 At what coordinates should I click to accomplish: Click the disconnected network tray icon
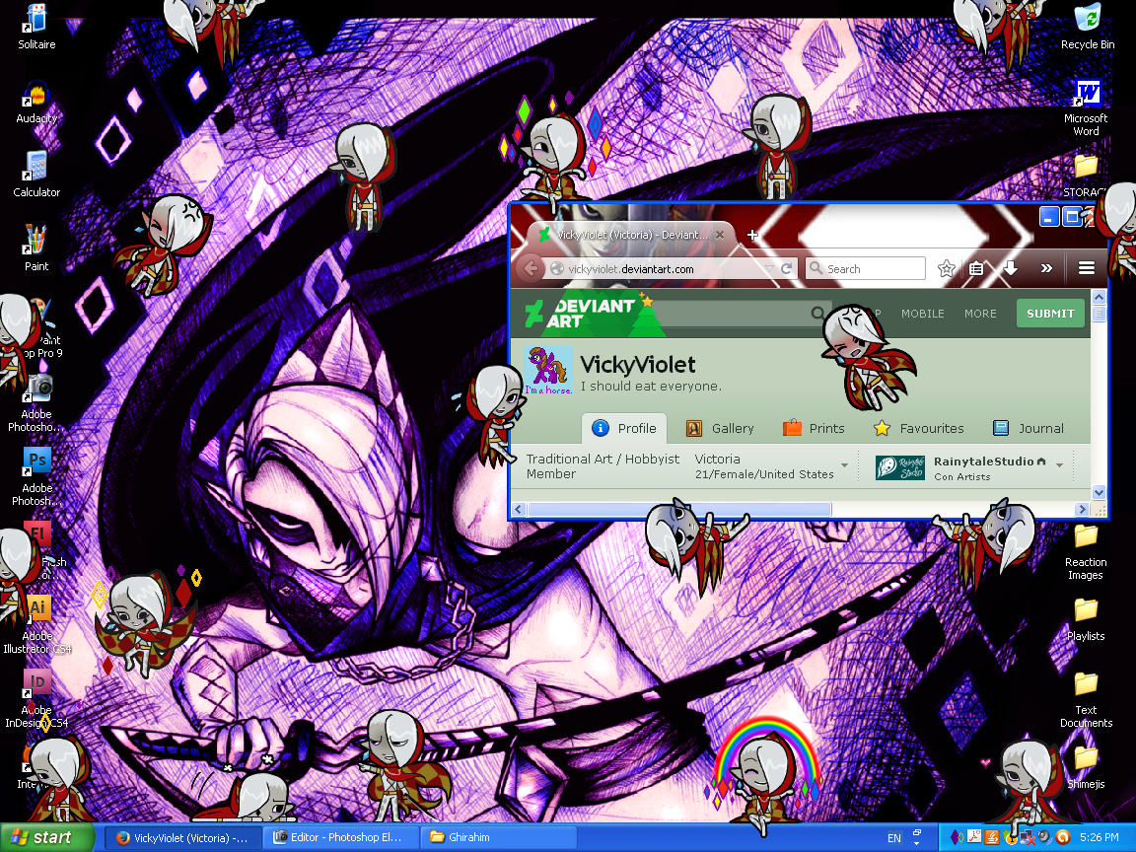(1027, 837)
